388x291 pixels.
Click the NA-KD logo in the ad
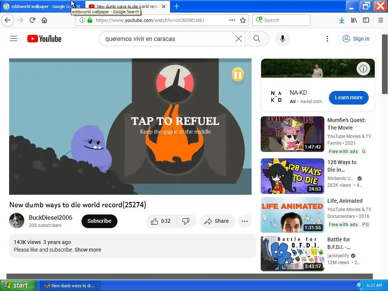[x=276, y=97]
